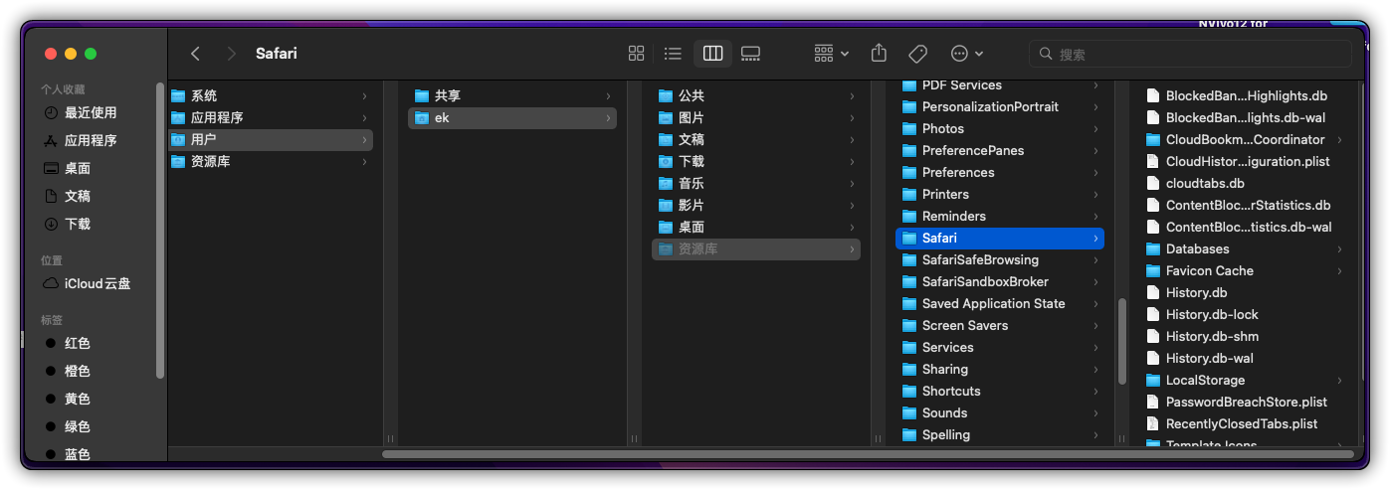The width and height of the screenshot is (1390, 490).
Task: Expand the Preferences folder chevron
Action: pyautogui.click(x=1095, y=172)
